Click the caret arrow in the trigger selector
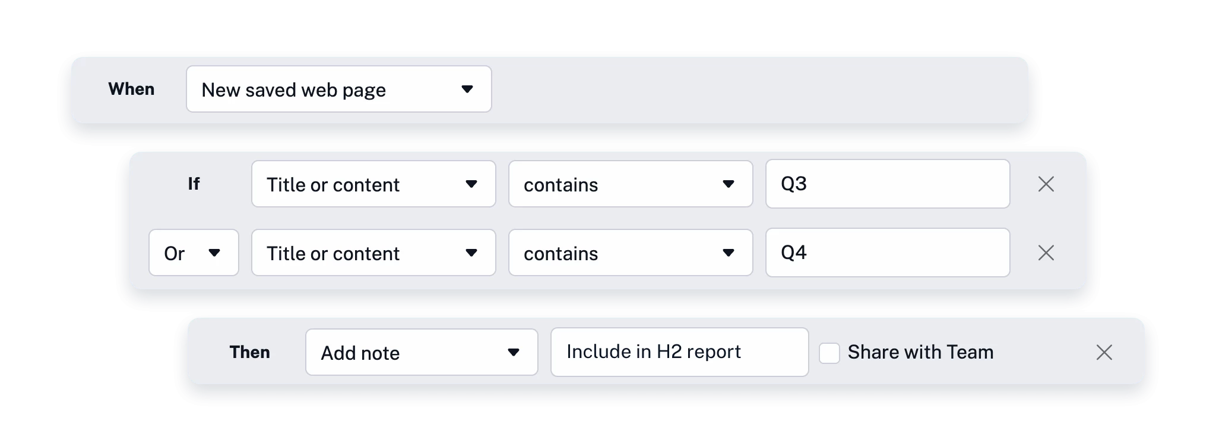The width and height of the screenshot is (1216, 441). point(467,90)
